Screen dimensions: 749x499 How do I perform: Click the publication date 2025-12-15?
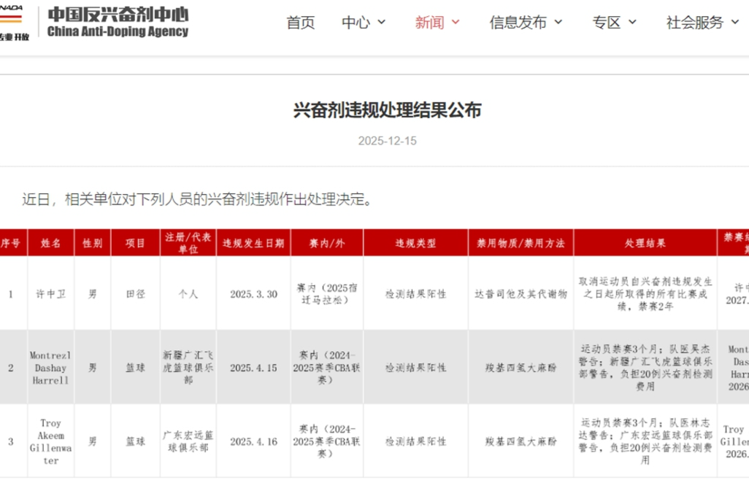click(x=388, y=140)
